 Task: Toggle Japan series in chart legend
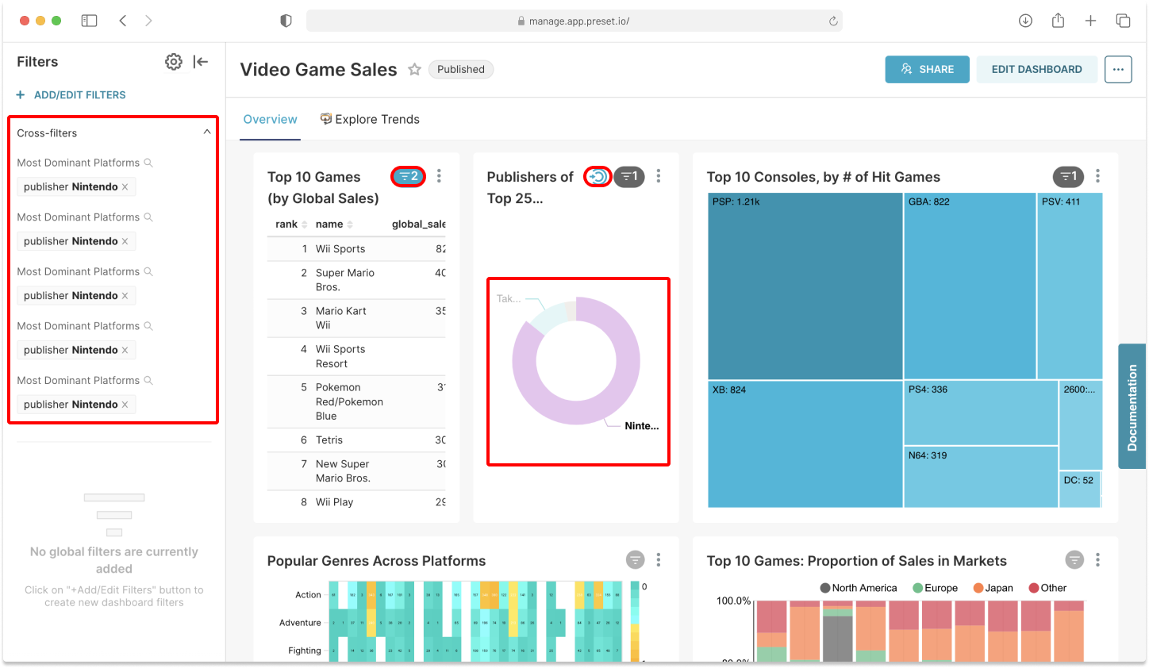[993, 588]
